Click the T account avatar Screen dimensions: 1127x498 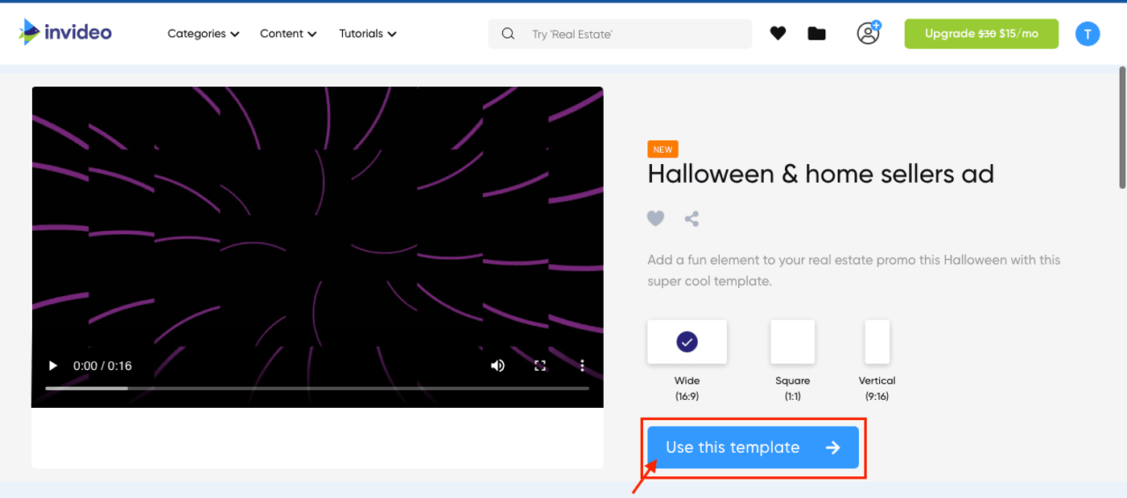1088,34
